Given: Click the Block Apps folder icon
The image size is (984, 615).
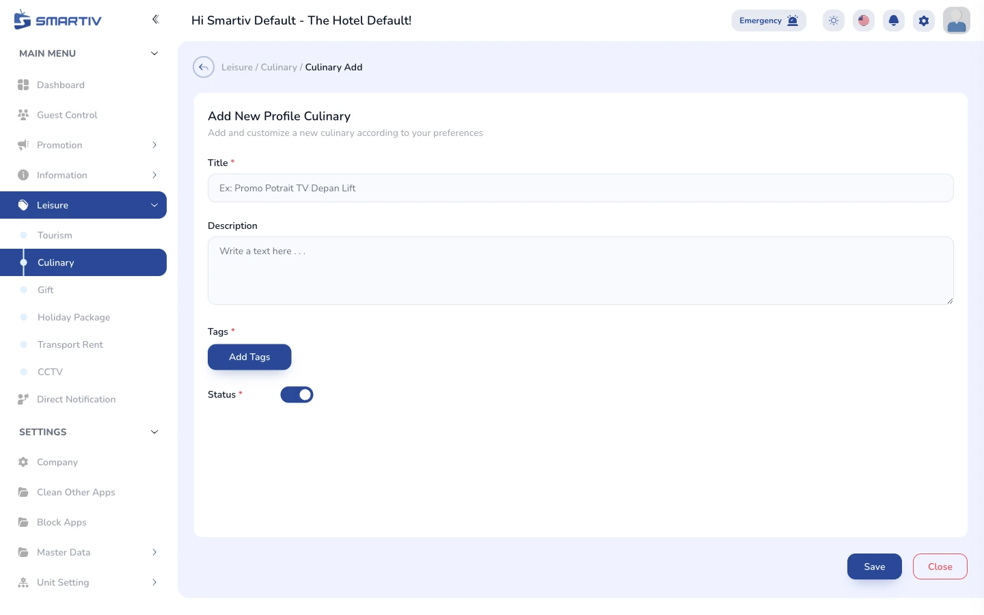Looking at the screenshot, I should tap(23, 522).
